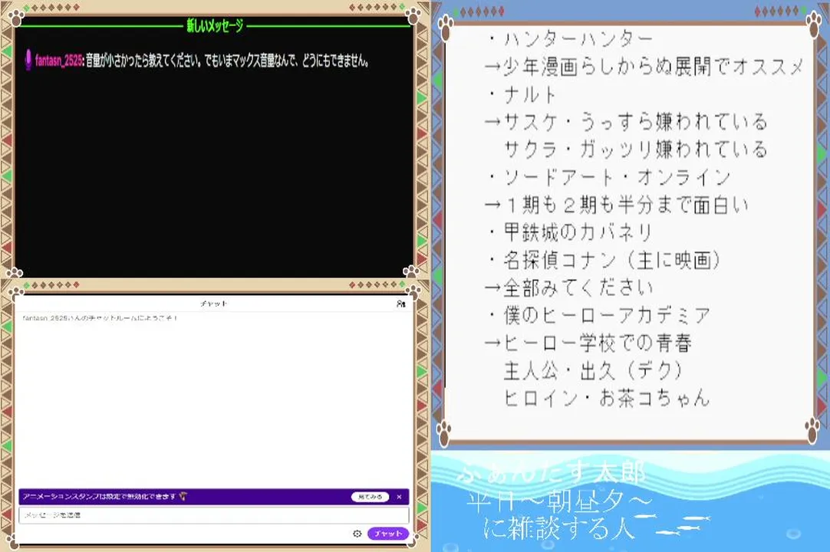The image size is (830, 552).
Task: Click the ・甲鉄城のカバネリ line
Action: click(569, 232)
